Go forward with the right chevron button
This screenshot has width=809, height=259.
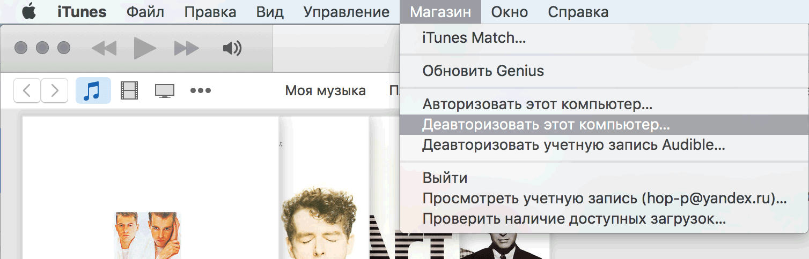(55, 90)
